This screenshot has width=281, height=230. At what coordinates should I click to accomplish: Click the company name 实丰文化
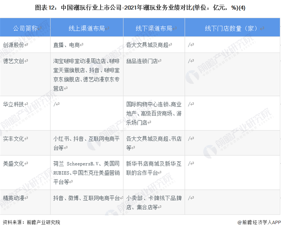coord(13,139)
